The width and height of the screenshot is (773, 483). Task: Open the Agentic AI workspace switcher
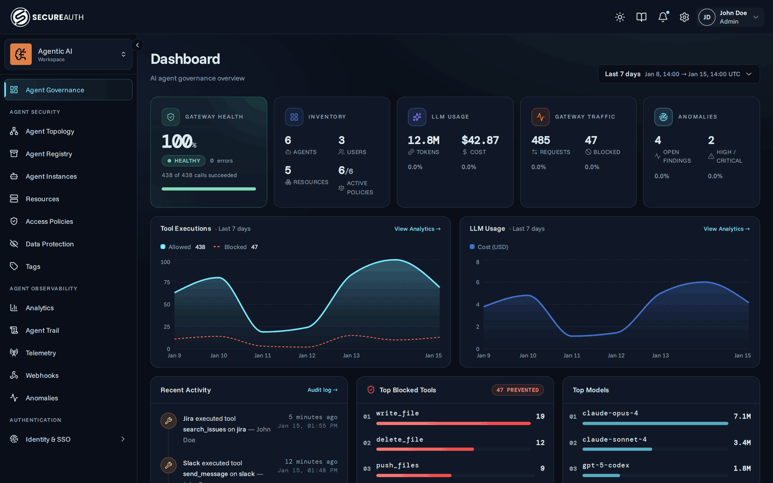point(68,54)
